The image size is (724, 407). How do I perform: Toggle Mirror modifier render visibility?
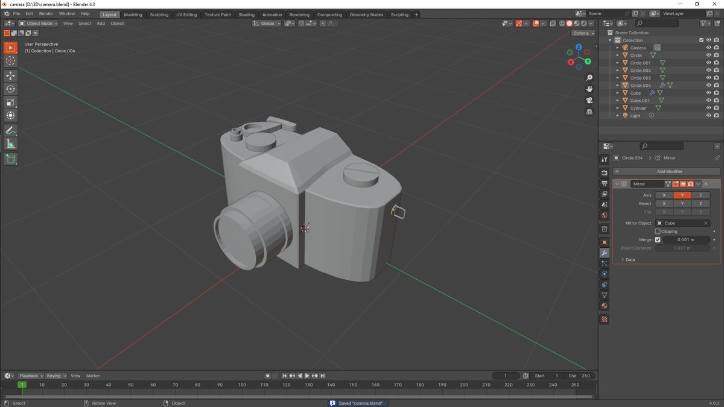tap(690, 184)
